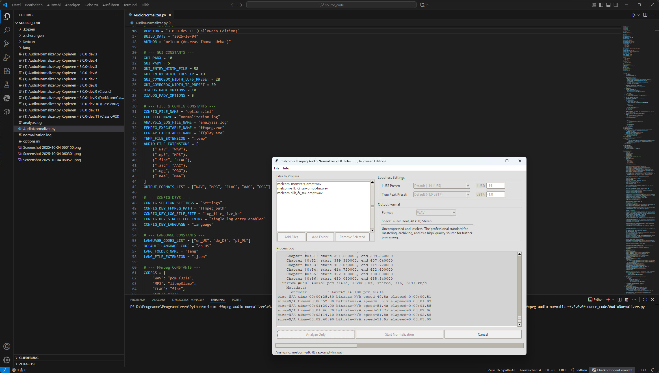Open the Source Control view
The height and width of the screenshot is (373, 659).
(7, 44)
